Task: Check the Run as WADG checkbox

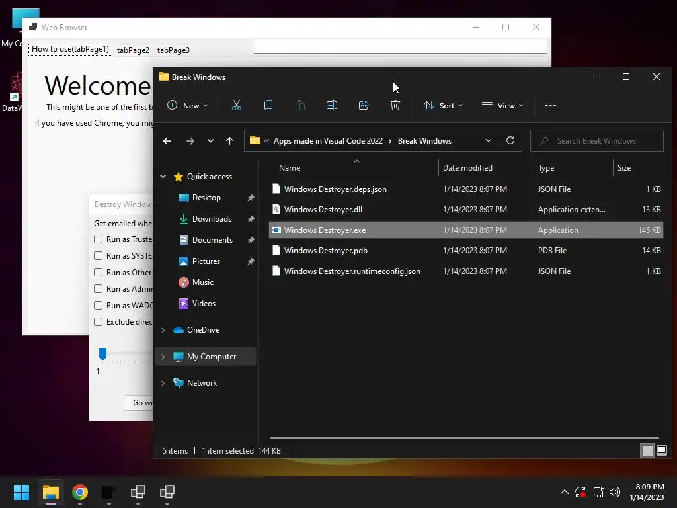Action: click(99, 306)
